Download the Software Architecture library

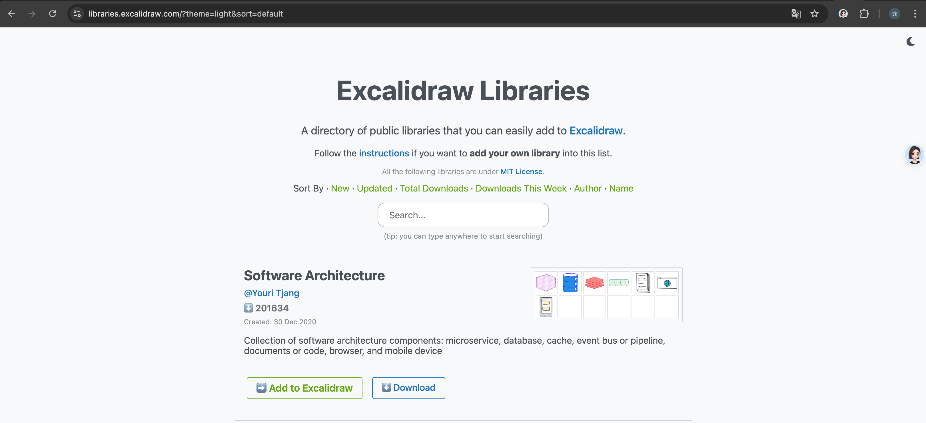pos(408,388)
